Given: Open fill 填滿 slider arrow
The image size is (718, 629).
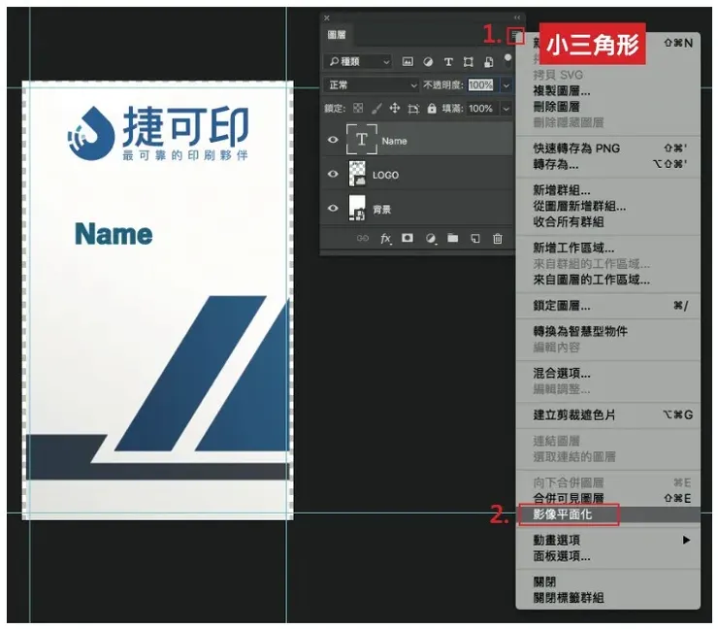Looking at the screenshot, I should coord(506,109).
